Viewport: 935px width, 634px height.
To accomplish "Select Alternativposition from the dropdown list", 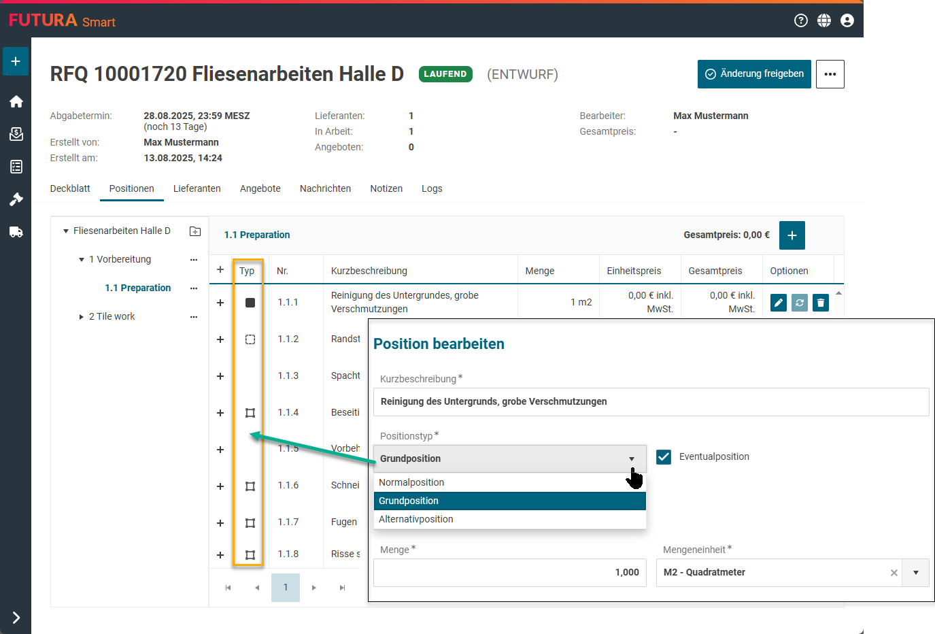I will point(416,519).
